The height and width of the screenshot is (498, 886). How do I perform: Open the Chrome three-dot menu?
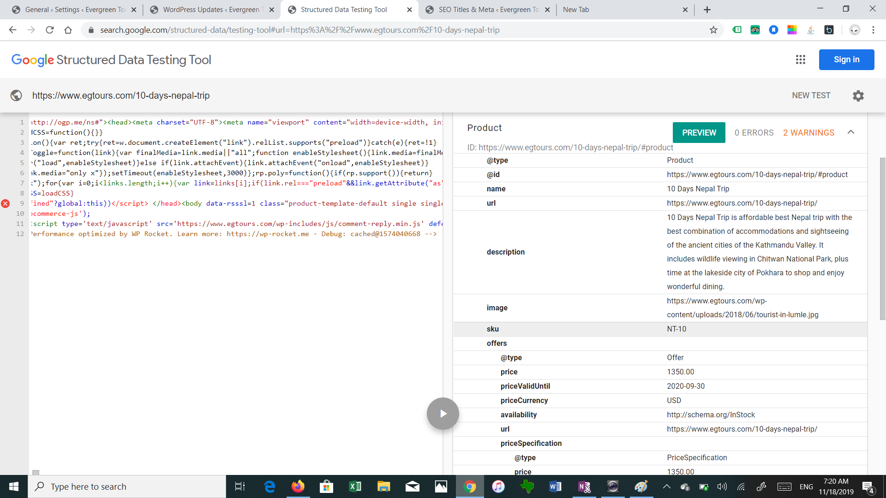point(873,30)
